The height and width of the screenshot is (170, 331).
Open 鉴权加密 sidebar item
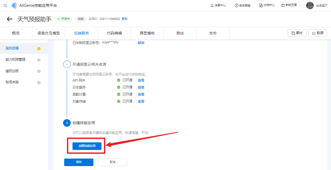(24, 71)
